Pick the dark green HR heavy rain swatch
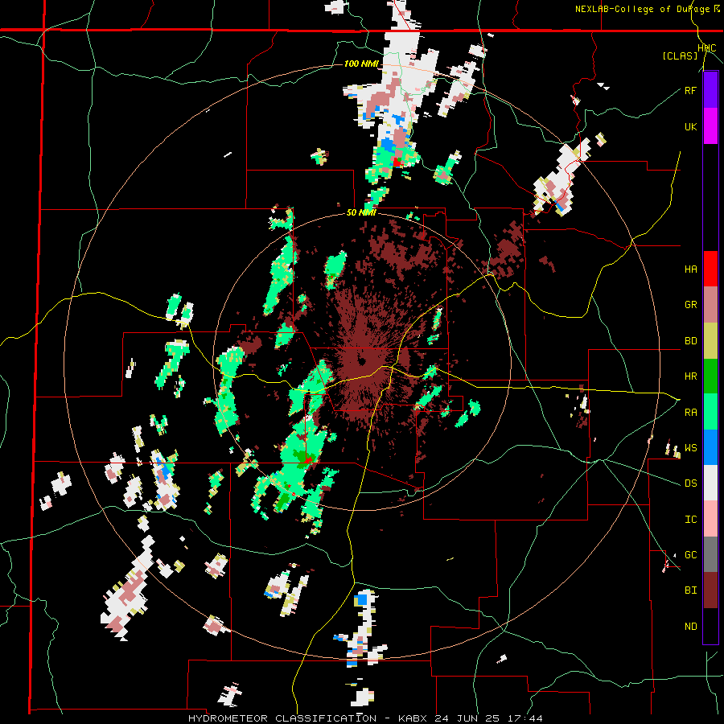 click(710, 376)
